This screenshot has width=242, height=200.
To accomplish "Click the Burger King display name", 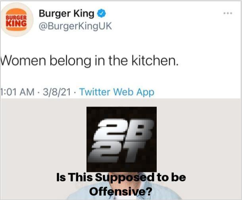I will tap(67, 13).
